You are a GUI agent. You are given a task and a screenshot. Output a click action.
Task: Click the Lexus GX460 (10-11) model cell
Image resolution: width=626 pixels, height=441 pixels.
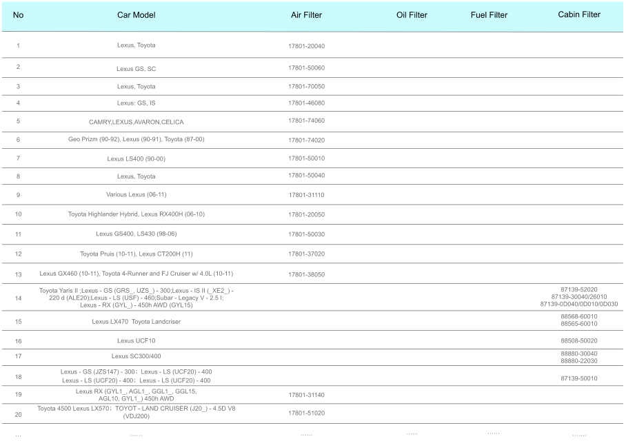[136, 274]
